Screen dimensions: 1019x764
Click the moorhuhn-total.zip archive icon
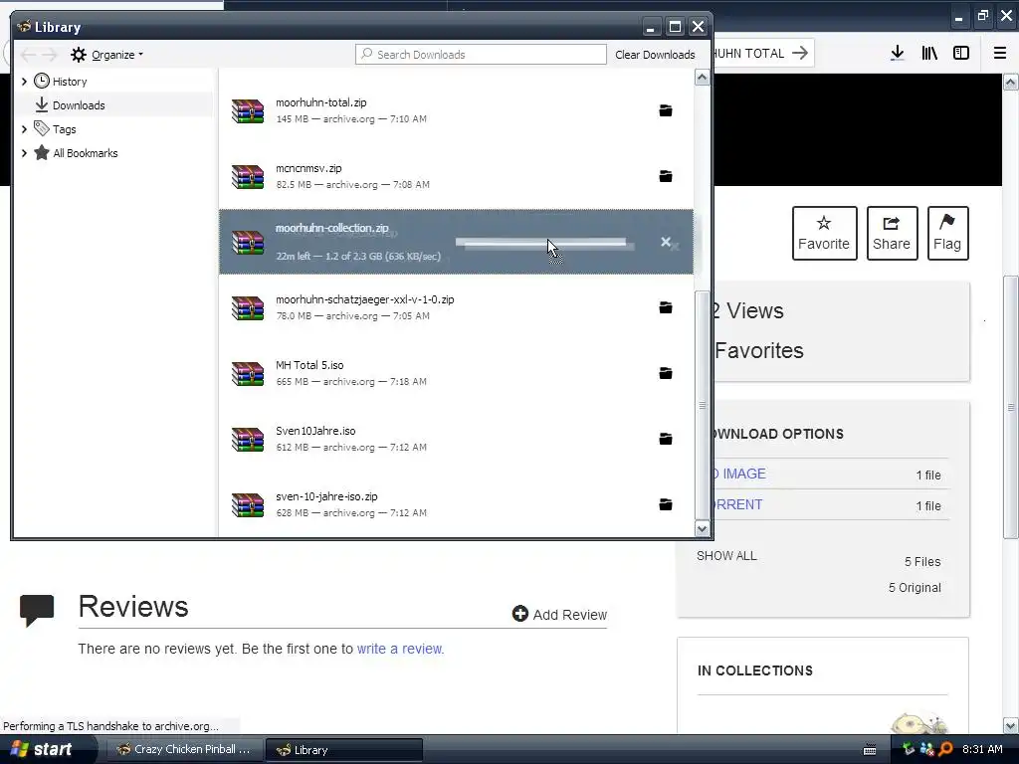(x=248, y=110)
